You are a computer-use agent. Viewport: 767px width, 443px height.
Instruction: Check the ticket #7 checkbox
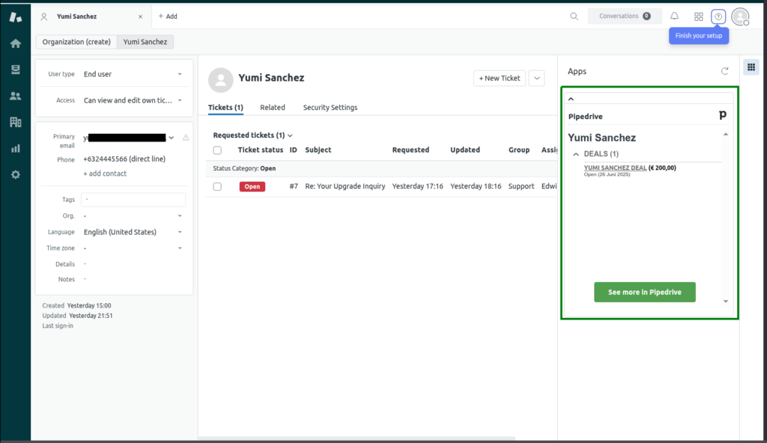click(217, 187)
